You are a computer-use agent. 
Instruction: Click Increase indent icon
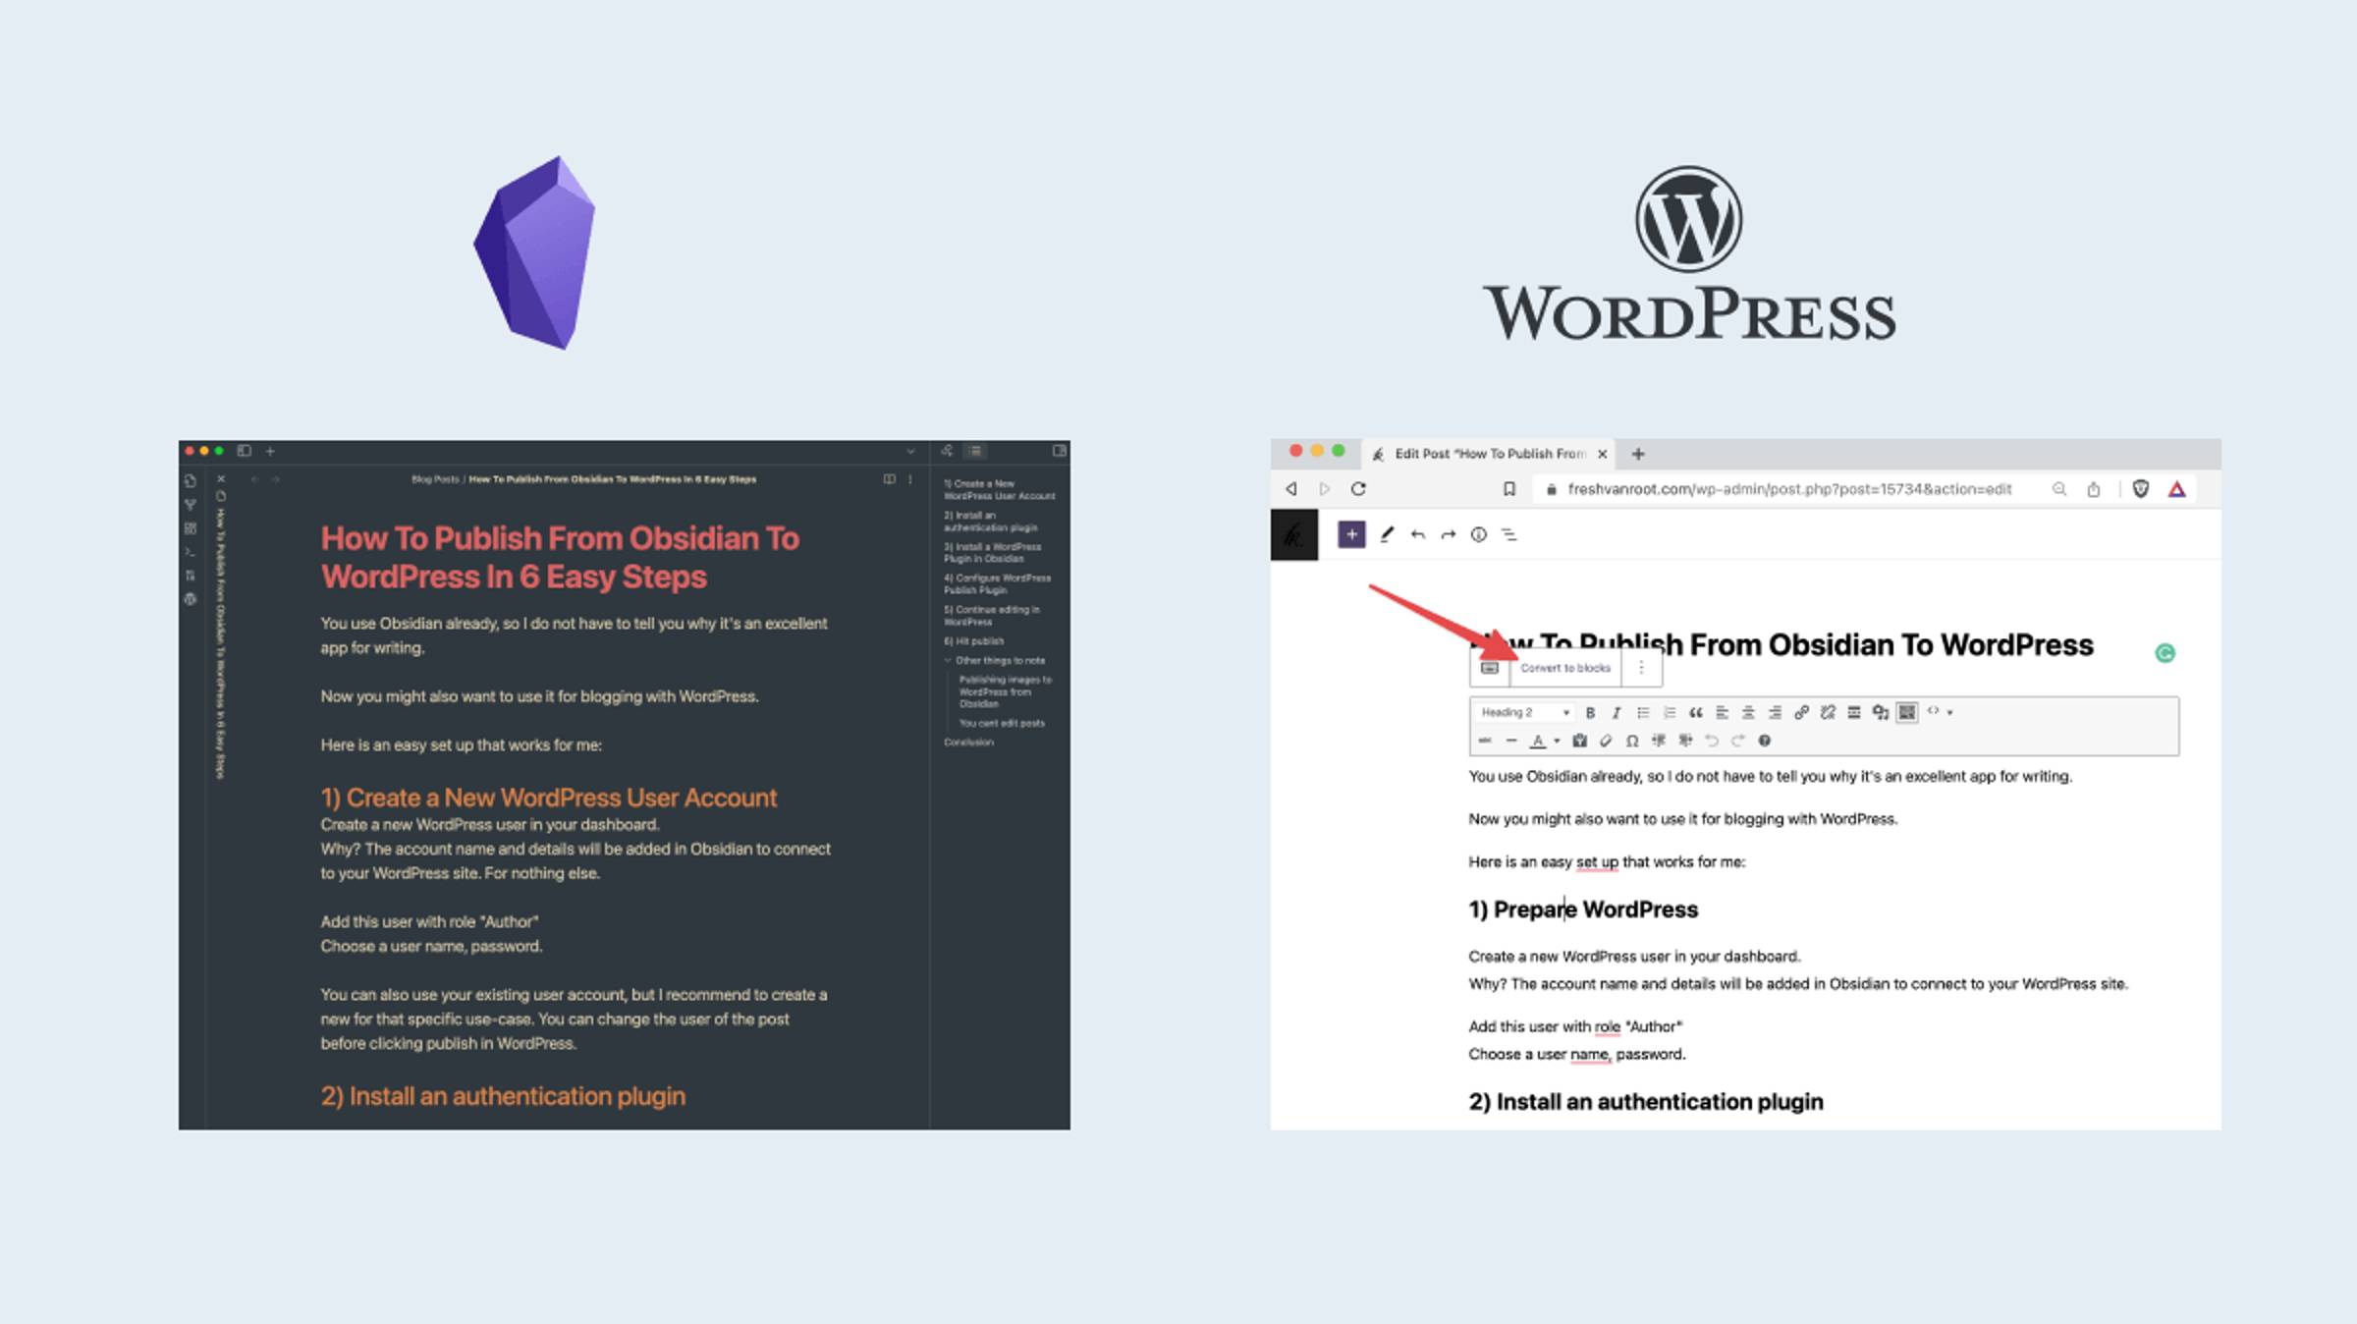click(1685, 742)
